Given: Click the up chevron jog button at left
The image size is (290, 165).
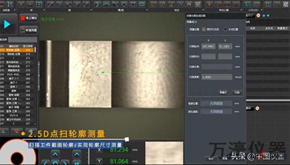Looking at the screenshot, I should pos(55,154).
